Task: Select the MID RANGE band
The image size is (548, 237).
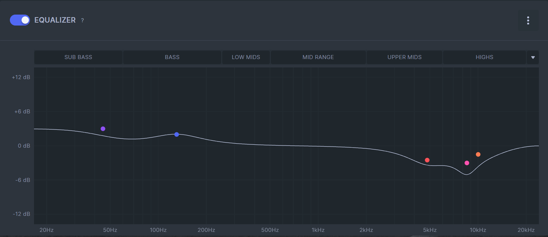Action: pos(318,57)
